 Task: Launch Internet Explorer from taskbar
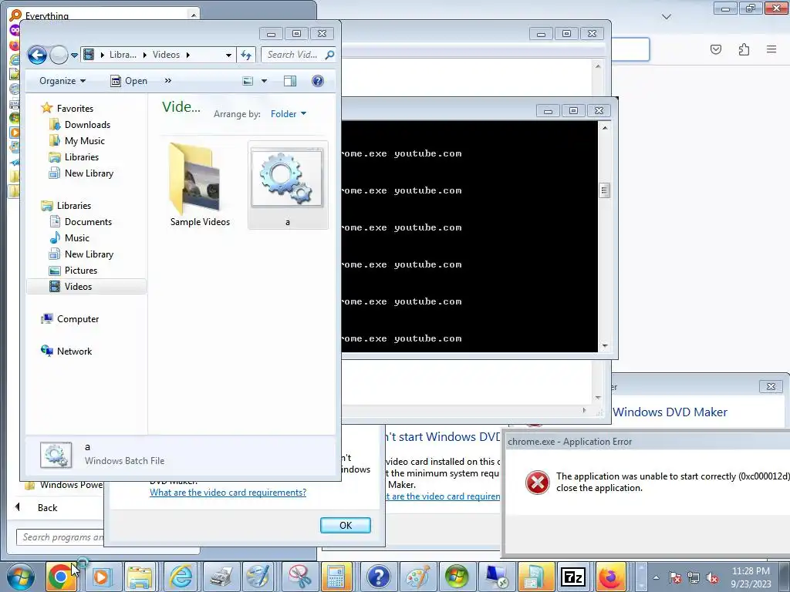click(181, 577)
